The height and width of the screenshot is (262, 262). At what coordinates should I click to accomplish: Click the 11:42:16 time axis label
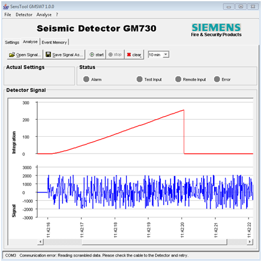point(48,230)
